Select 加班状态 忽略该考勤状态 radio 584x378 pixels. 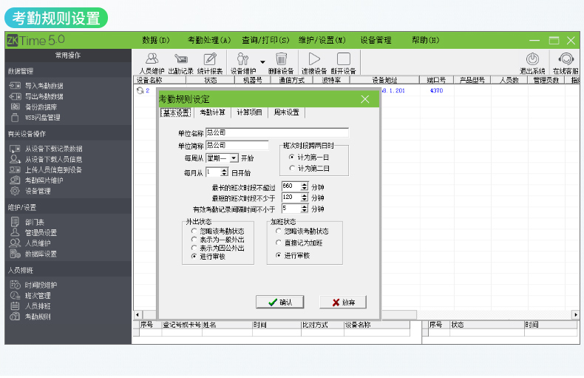point(278,231)
